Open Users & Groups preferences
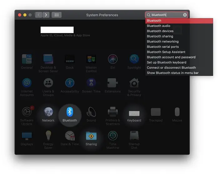This screenshot has height=174, width=219. pyautogui.click(x=48, y=83)
